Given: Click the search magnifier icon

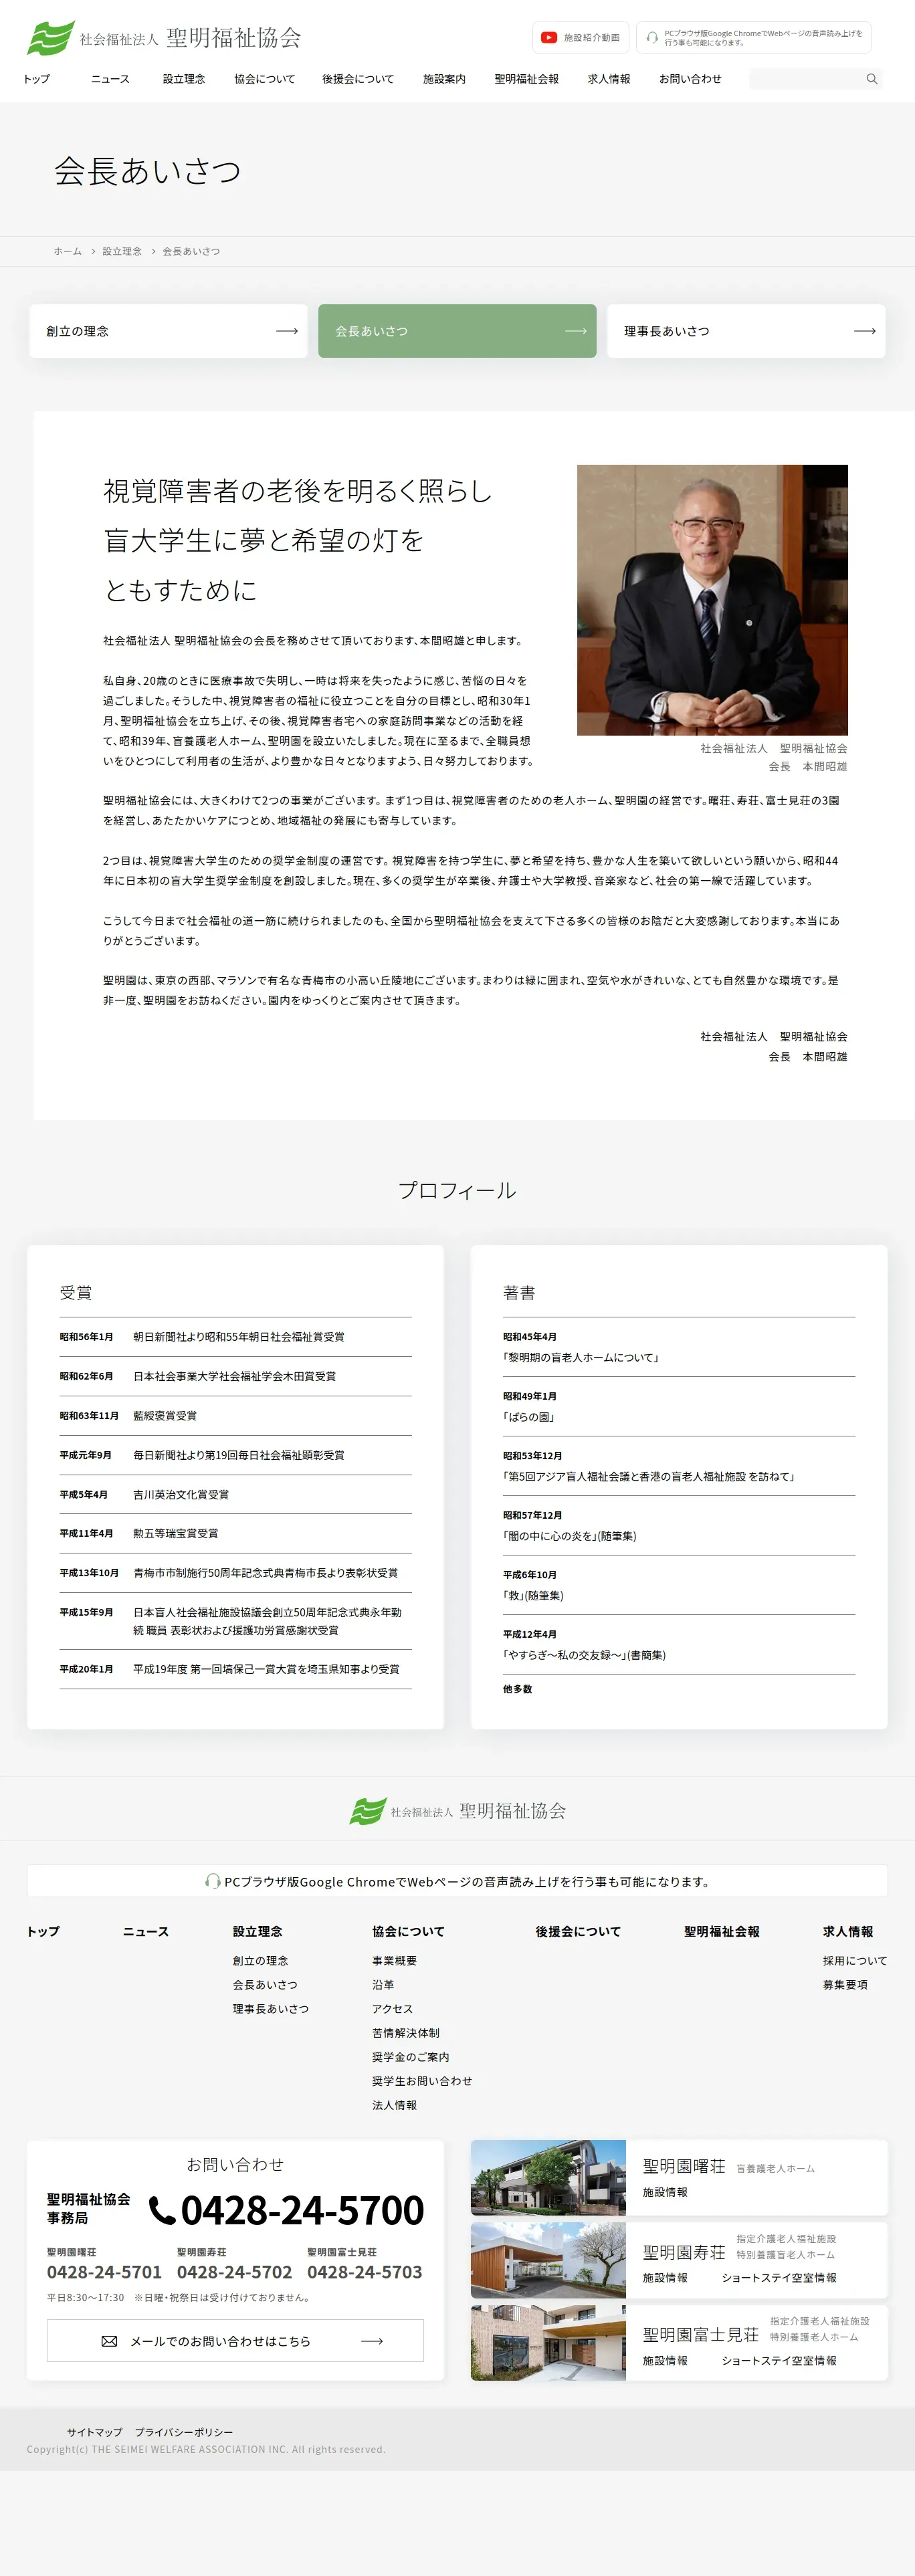Looking at the screenshot, I should click(x=871, y=79).
